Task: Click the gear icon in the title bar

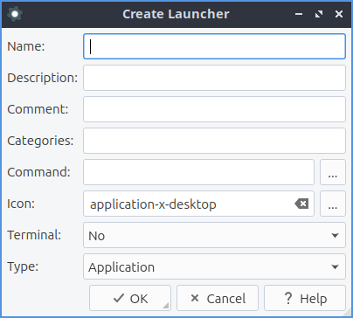Action: click(15, 14)
